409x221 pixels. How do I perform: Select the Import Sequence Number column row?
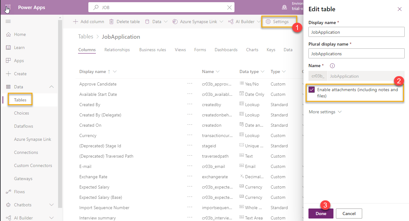coord(190,208)
